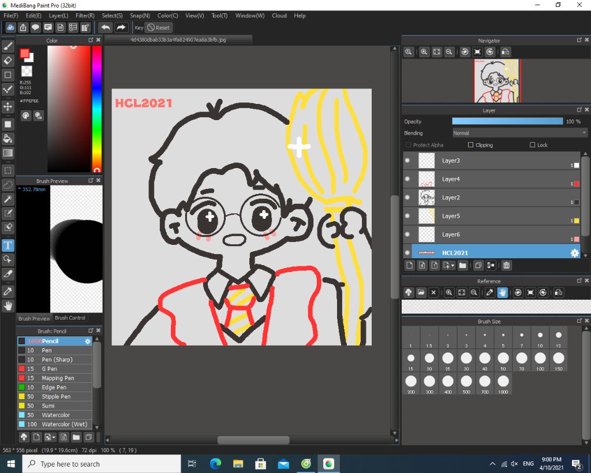Click the document tab 4d4380dbab...jpg
The image size is (591, 473).
[178, 40]
